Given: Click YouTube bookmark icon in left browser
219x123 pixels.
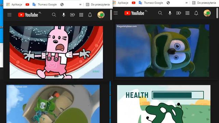Looking at the screenshot, I should point(27,4).
